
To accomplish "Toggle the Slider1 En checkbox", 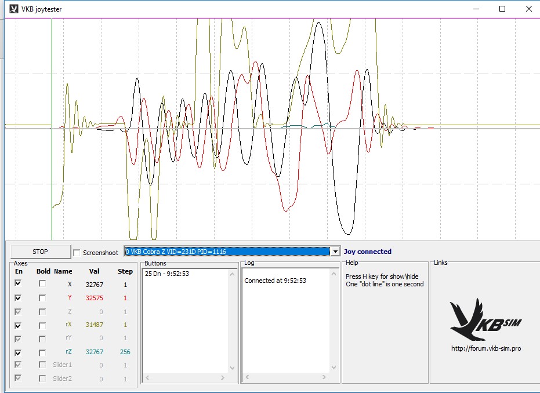I will pos(18,365).
